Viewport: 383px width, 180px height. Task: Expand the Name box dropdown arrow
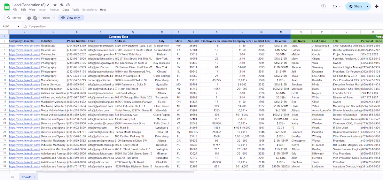click(18, 27)
